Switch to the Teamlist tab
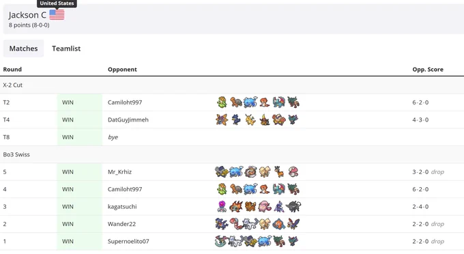Image resolution: width=464 pixels, height=254 pixels. 66,48
